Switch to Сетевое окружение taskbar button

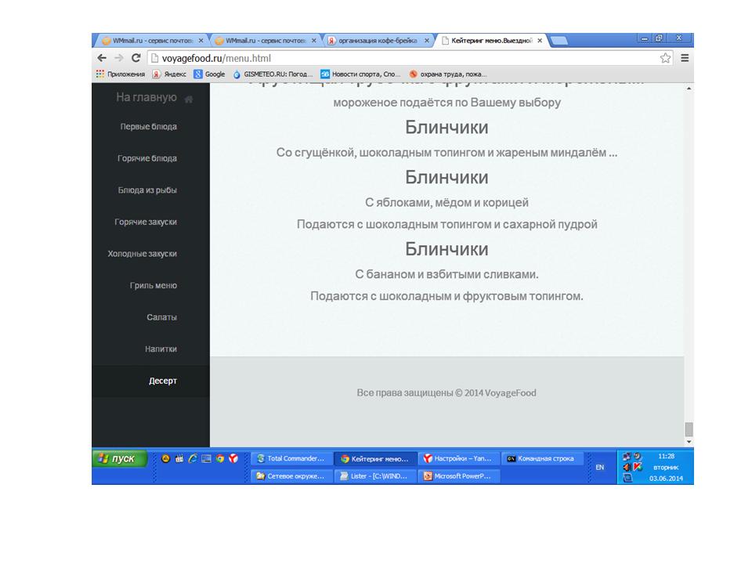(x=291, y=476)
